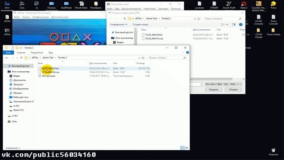Select SCUS_944.54.bin in open dialog list
The height and width of the screenshot is (160, 284).
154,35
